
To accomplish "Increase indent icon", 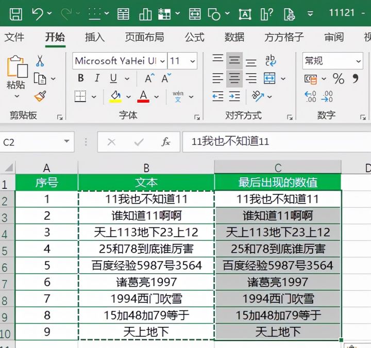I will (234, 96).
